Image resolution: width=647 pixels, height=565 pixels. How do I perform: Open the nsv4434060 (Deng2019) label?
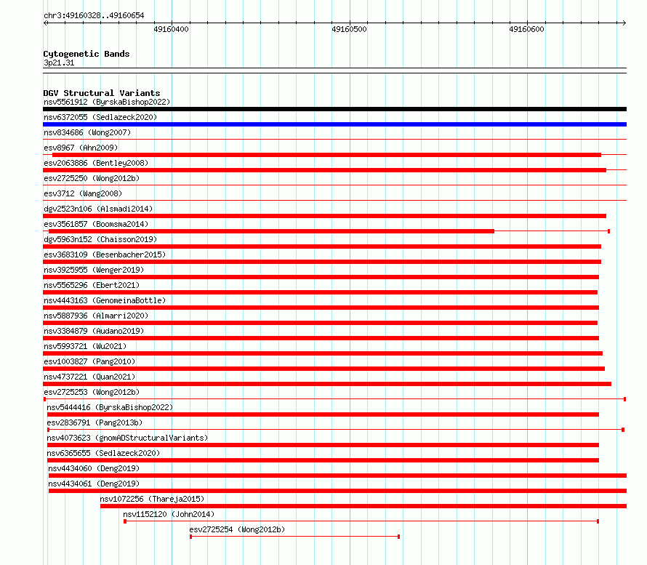(x=94, y=468)
